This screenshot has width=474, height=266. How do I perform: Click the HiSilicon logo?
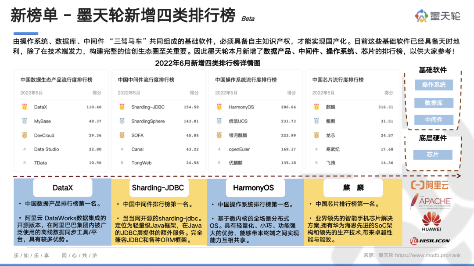[x=430, y=241]
